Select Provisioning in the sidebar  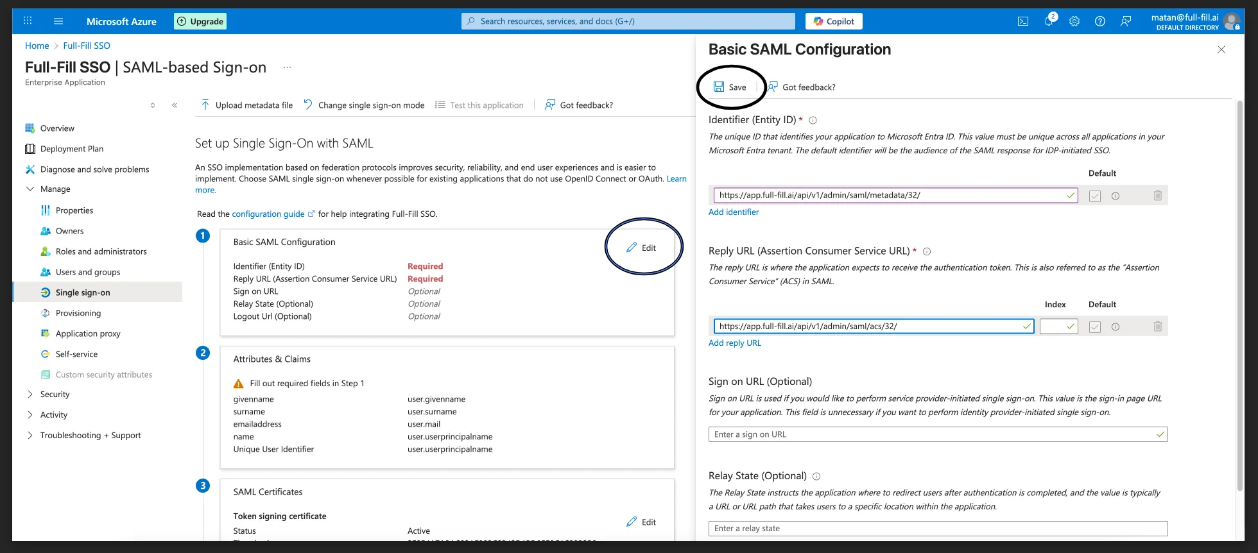tap(78, 313)
